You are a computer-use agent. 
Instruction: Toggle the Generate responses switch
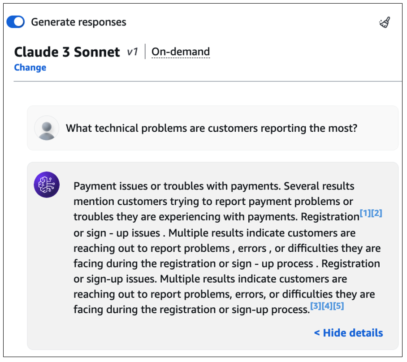(x=16, y=22)
